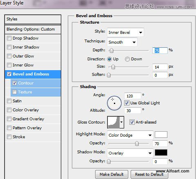Toggle Use Global Light checkbox
Image resolution: width=196 pixels, height=179 pixels.
tap(127, 103)
